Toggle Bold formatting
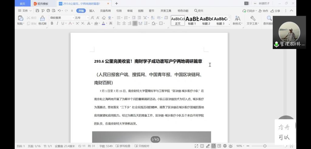Image resolution: width=311 pixels, height=149 pixels. point(52,23)
